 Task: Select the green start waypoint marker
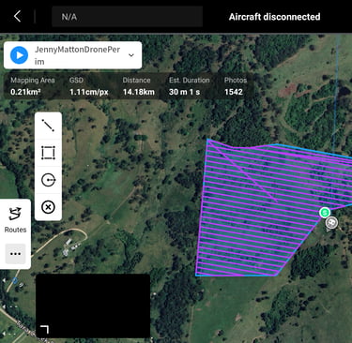point(325,213)
